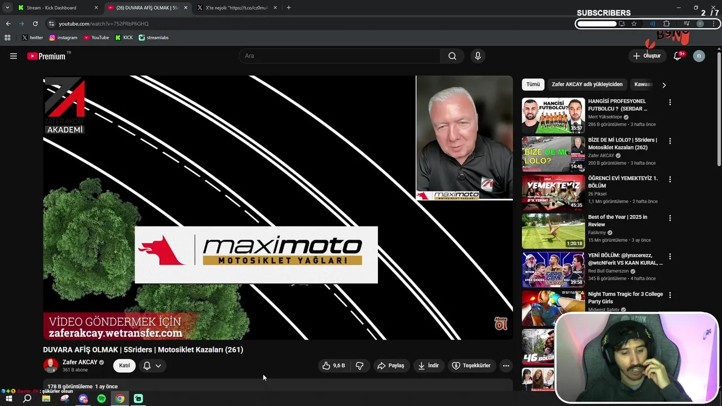Open YouTube bookmark in bookmarks bar

tap(96, 38)
